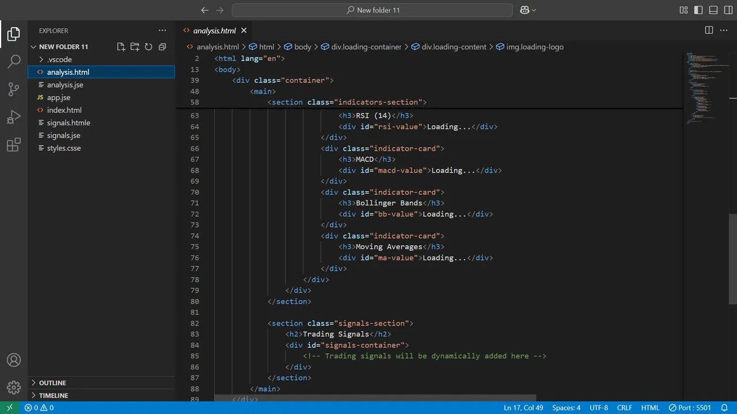The width and height of the screenshot is (737, 414).
Task: Open the Copilot chat icon
Action: click(x=525, y=10)
